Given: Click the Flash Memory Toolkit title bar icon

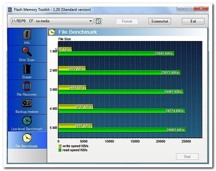Looking at the screenshot, I should tap(10, 10).
